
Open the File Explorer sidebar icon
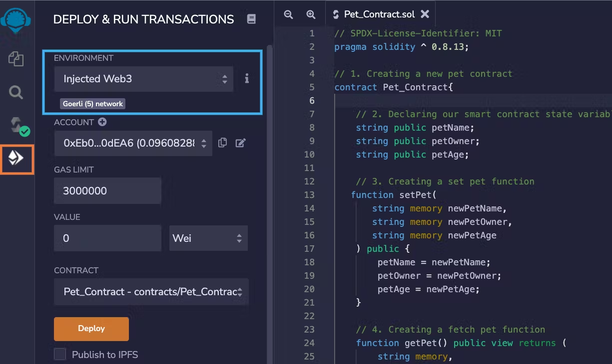coord(16,59)
